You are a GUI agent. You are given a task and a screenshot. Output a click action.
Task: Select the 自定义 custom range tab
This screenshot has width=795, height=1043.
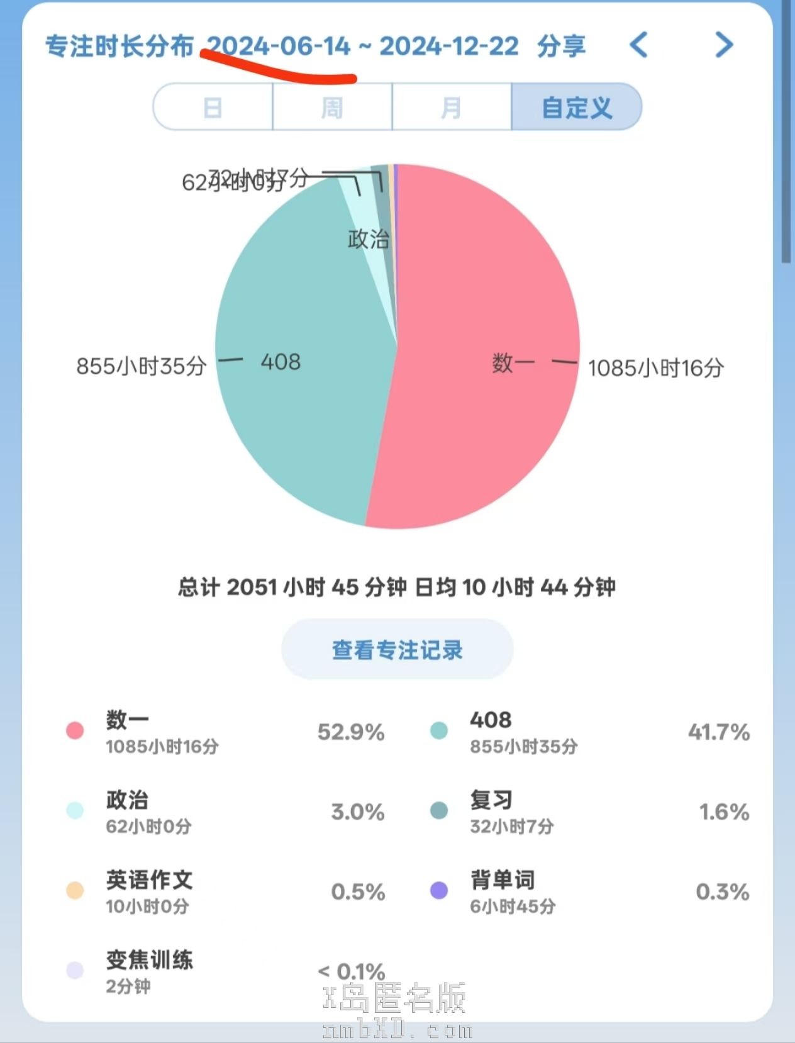(576, 108)
